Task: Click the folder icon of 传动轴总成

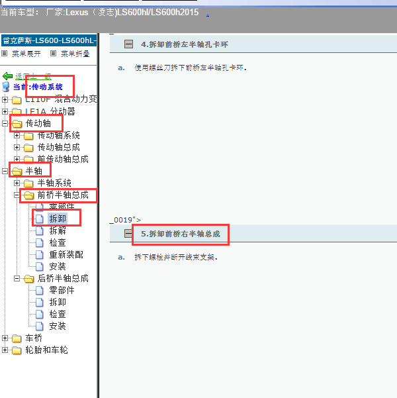Action: click(x=28, y=148)
